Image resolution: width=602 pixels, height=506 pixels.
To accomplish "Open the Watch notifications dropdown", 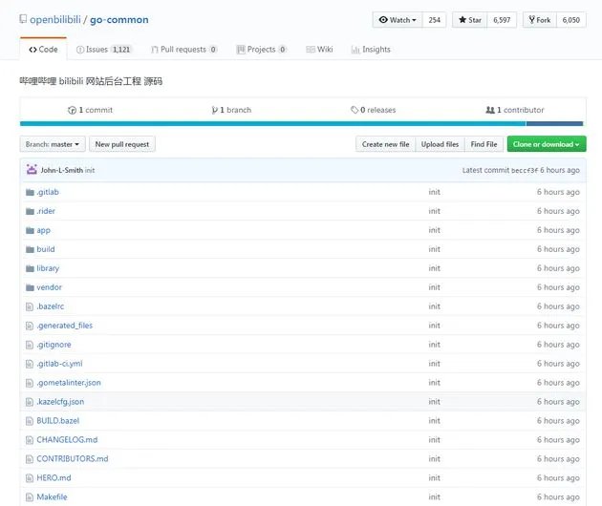I will point(398,20).
